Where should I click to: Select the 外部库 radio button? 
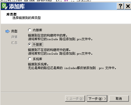pos(30,44)
